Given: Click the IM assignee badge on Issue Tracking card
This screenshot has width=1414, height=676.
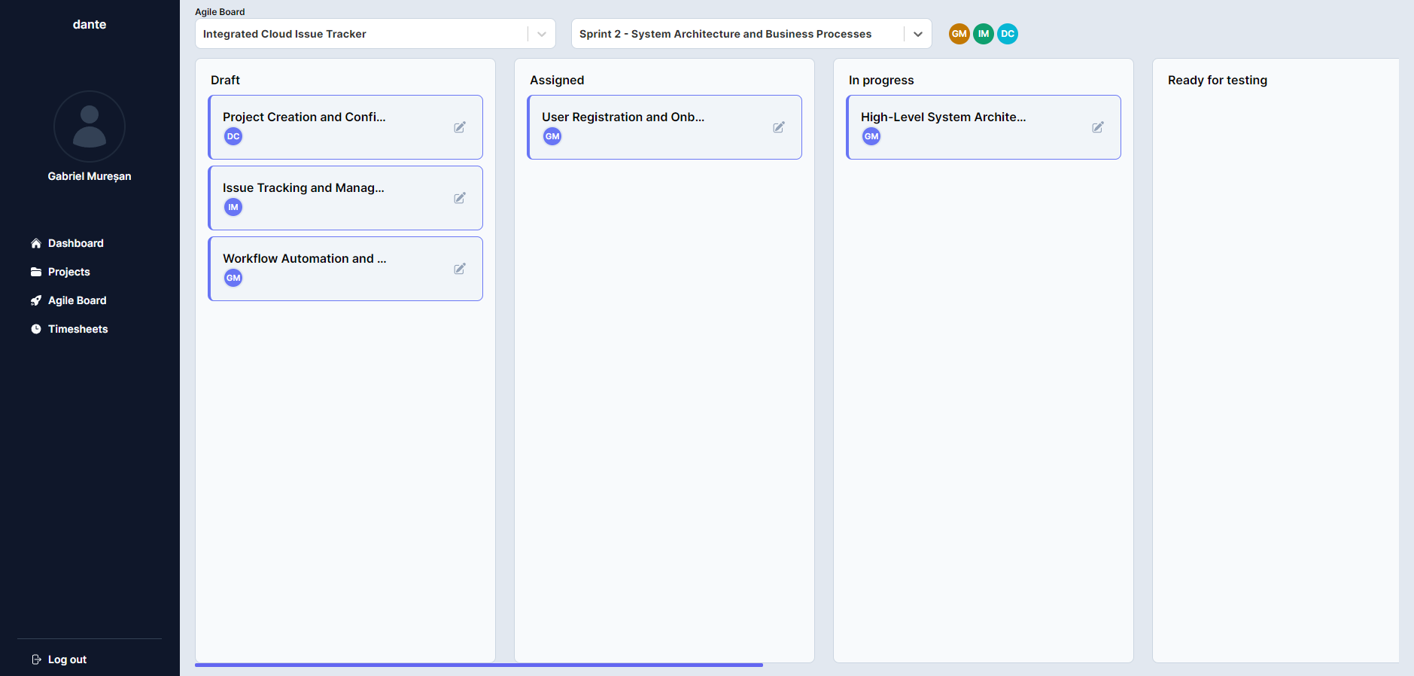Looking at the screenshot, I should 233,207.
